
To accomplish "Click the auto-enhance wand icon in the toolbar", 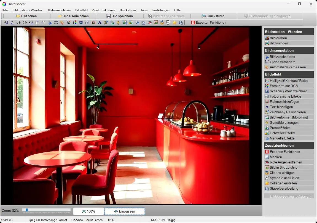I will [x=62, y=23].
